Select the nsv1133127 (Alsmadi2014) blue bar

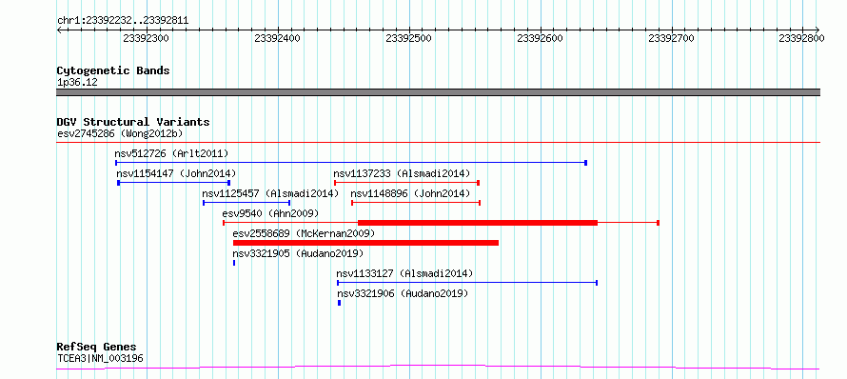(467, 283)
